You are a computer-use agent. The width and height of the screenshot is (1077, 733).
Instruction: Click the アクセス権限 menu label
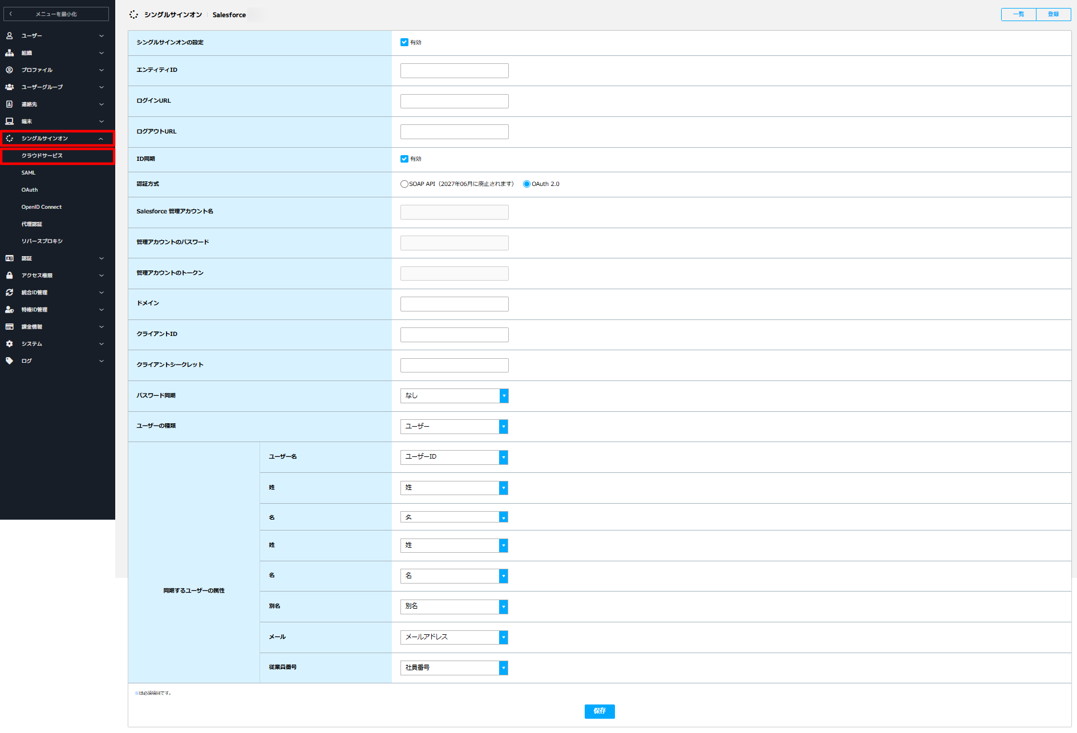click(x=37, y=276)
